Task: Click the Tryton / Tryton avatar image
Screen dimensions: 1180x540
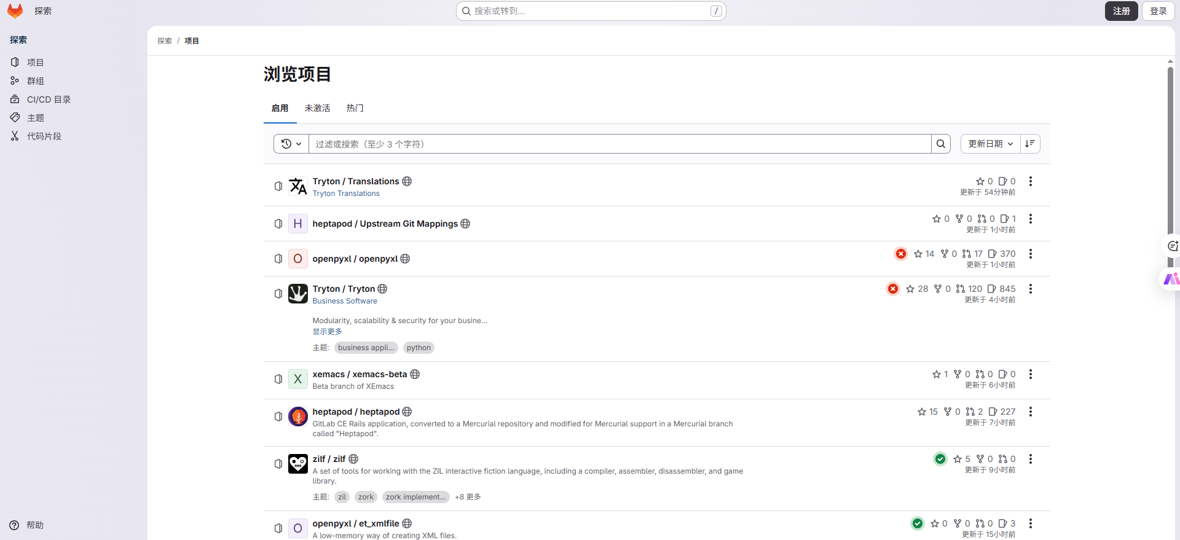Action: [298, 294]
